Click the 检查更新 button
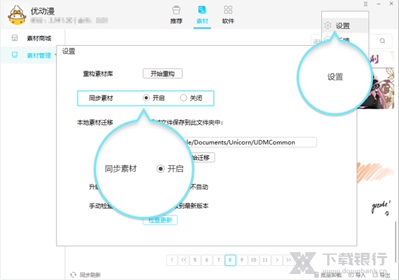The height and width of the screenshot is (280, 399). 160,220
